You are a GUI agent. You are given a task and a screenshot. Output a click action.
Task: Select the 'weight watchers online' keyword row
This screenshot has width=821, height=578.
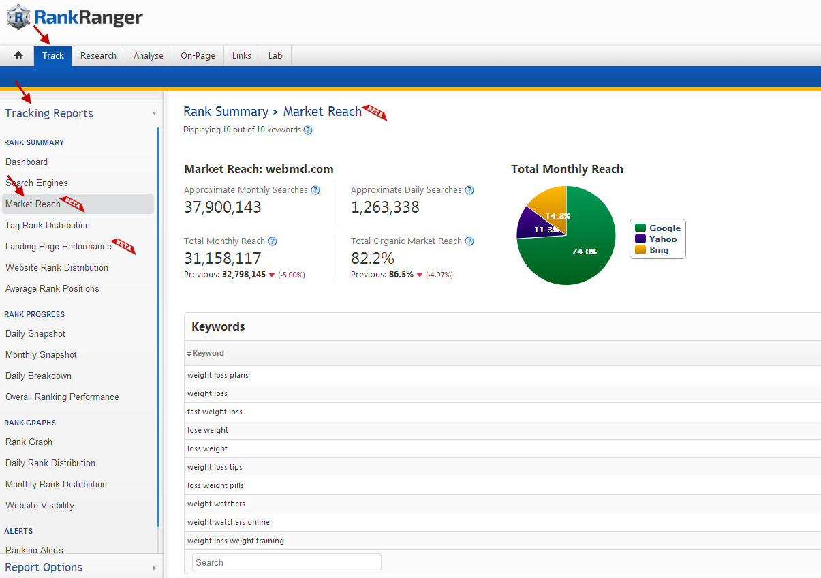[x=228, y=522]
